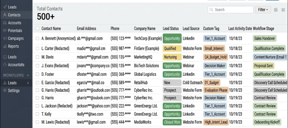Click the Q4_Budget_Hold custom tag
288x128 pixels.
[x=216, y=57]
